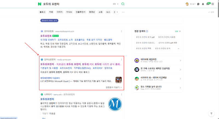Open the notifications bell icon
The height and width of the screenshot is (119, 219).
[203, 4]
